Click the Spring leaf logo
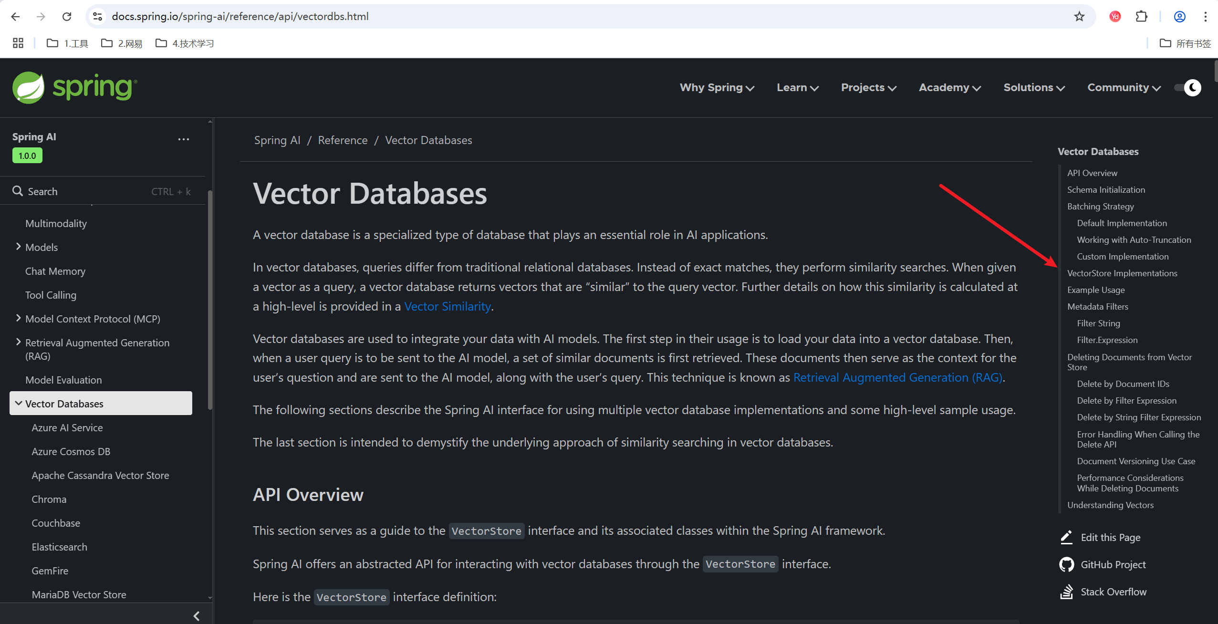 click(x=29, y=87)
